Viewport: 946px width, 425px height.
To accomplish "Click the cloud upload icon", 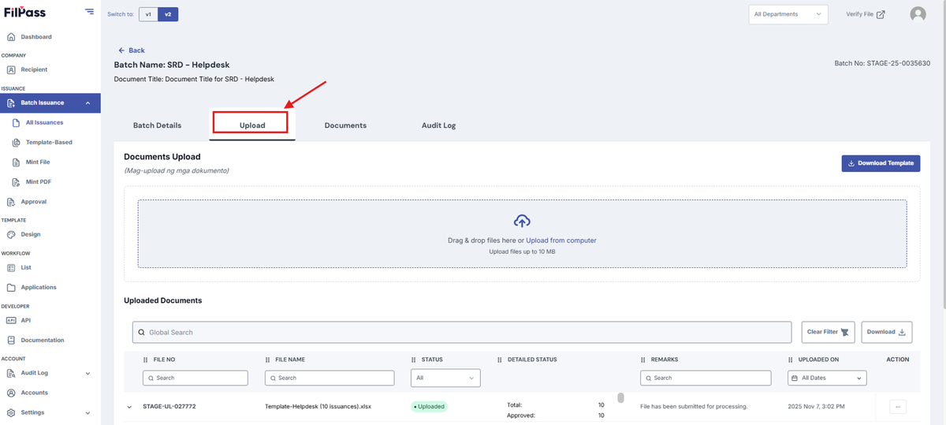I will point(522,222).
